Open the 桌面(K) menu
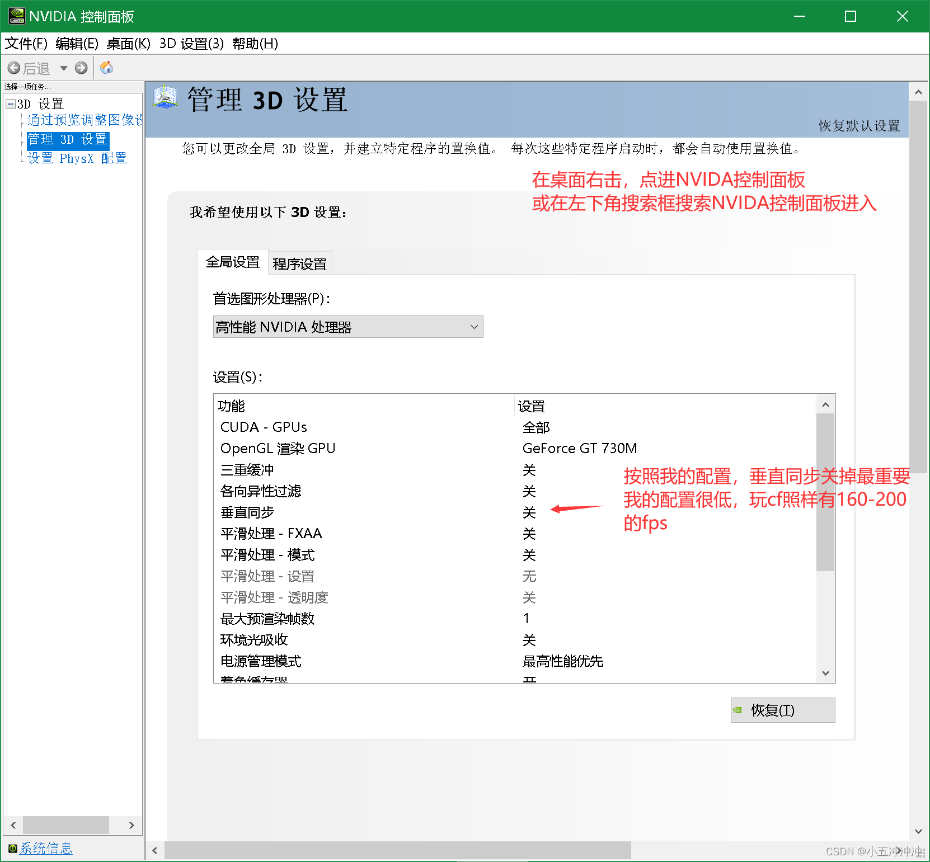 coord(128,44)
